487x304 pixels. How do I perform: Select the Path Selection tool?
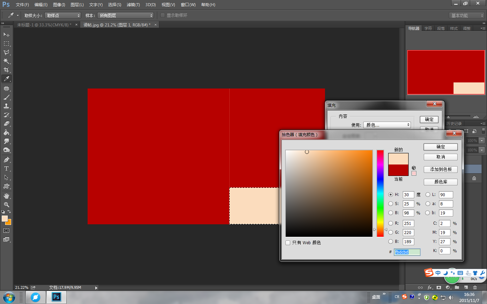click(6, 177)
